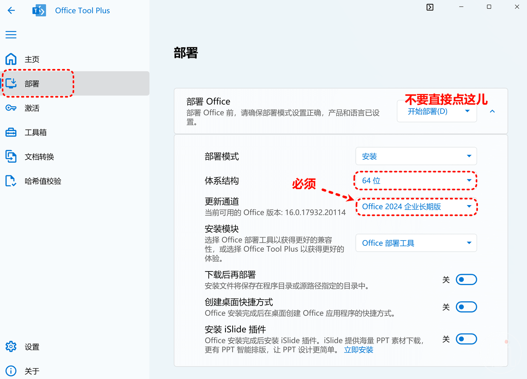Open the Office 2024 企业长期版 channel dropdown
The width and height of the screenshot is (527, 379).
[x=416, y=207]
